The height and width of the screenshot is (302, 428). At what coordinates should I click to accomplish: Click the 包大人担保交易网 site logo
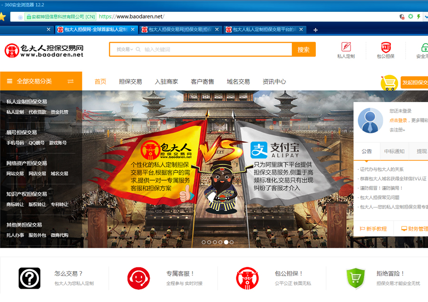click(x=44, y=50)
